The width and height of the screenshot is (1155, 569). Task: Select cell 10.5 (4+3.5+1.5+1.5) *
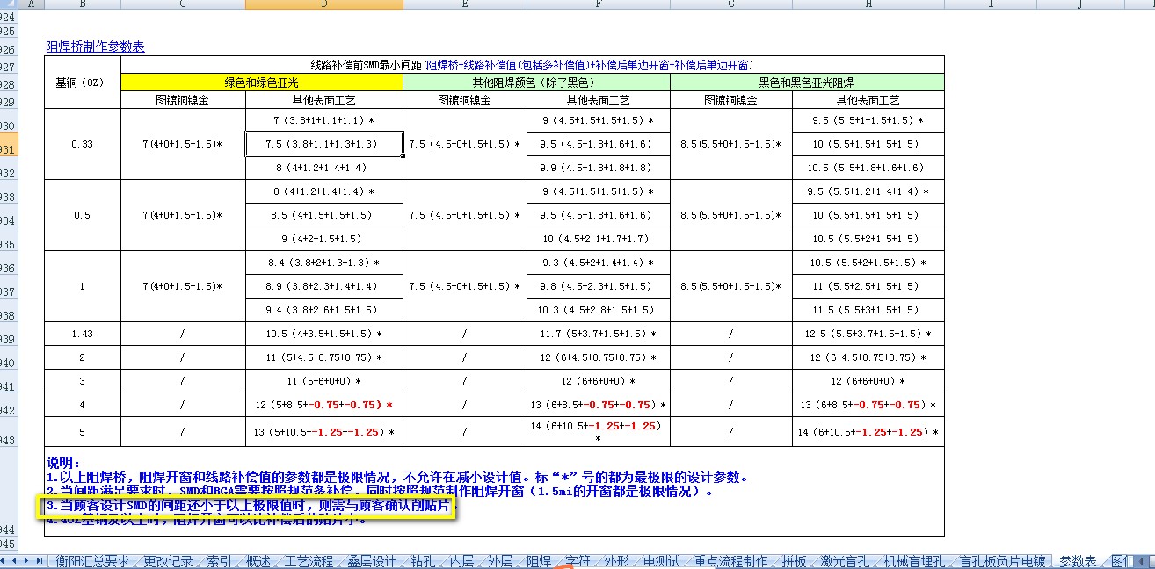(324, 334)
